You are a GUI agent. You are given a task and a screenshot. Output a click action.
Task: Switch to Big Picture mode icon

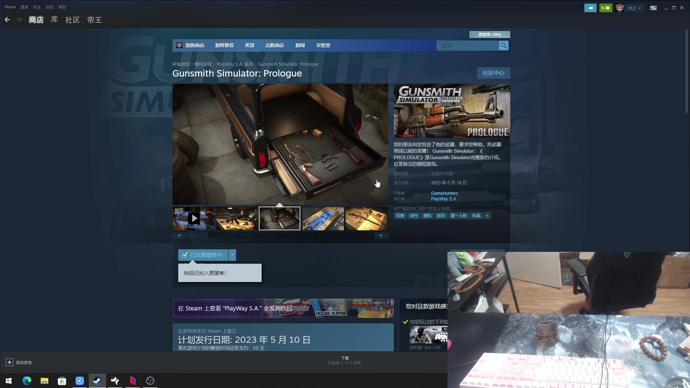click(x=653, y=8)
